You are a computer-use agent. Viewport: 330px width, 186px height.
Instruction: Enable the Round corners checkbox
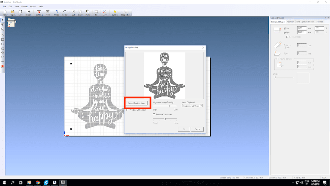pyautogui.click(x=278, y=59)
